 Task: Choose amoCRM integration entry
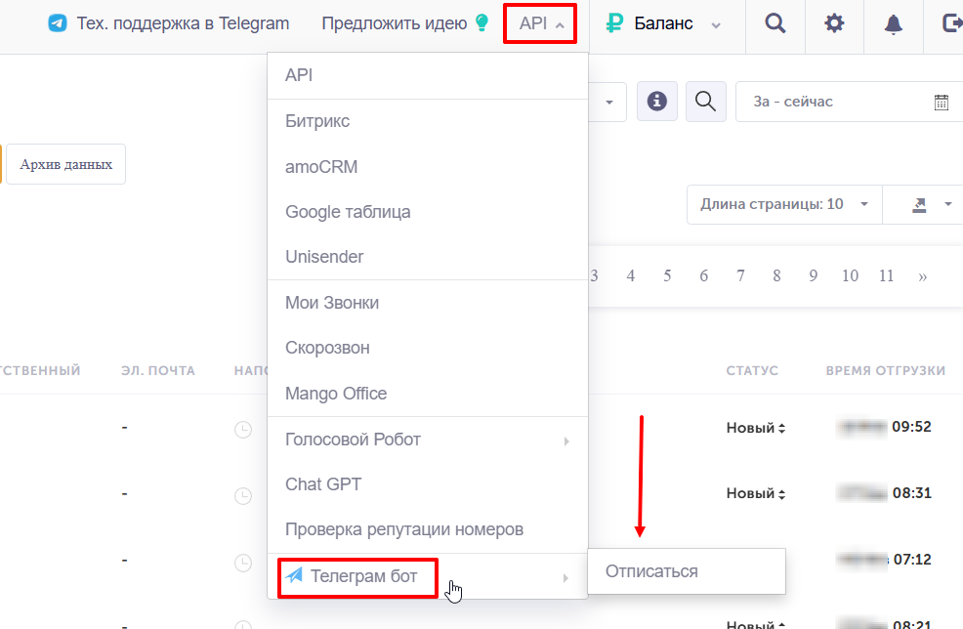[428, 166]
